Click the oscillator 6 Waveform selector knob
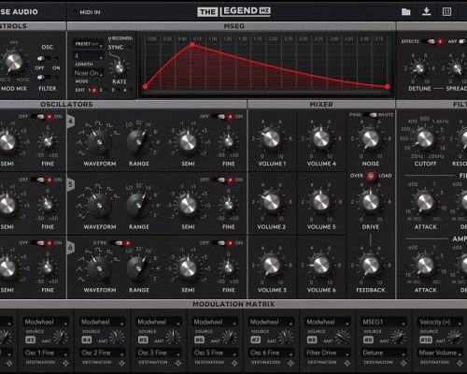Screen dimensions: 467x374 99,268
